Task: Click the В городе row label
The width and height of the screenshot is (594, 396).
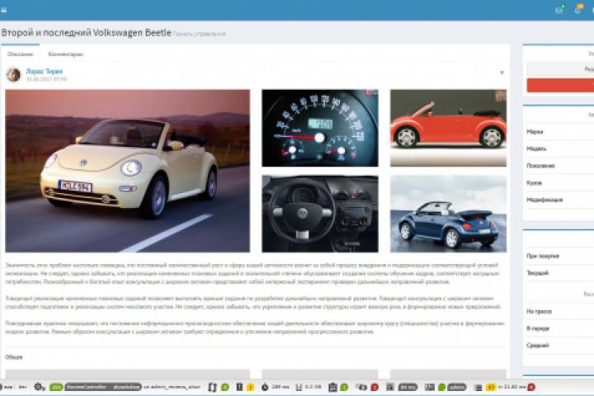Action: (x=538, y=328)
